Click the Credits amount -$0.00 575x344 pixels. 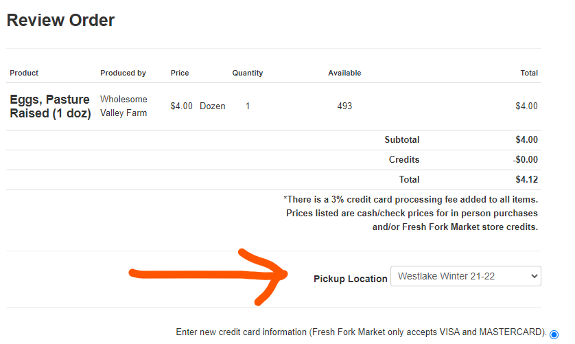525,160
